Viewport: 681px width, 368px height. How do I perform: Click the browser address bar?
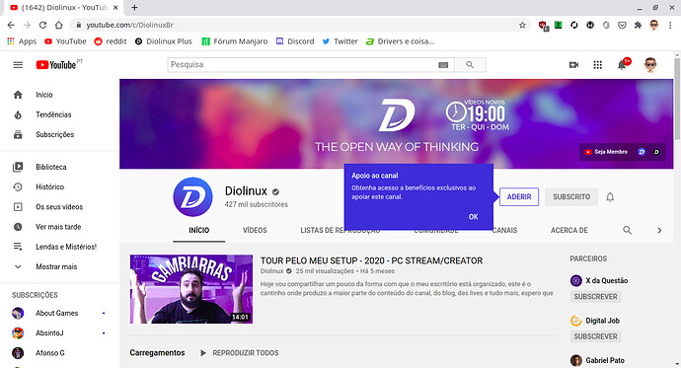click(x=300, y=26)
